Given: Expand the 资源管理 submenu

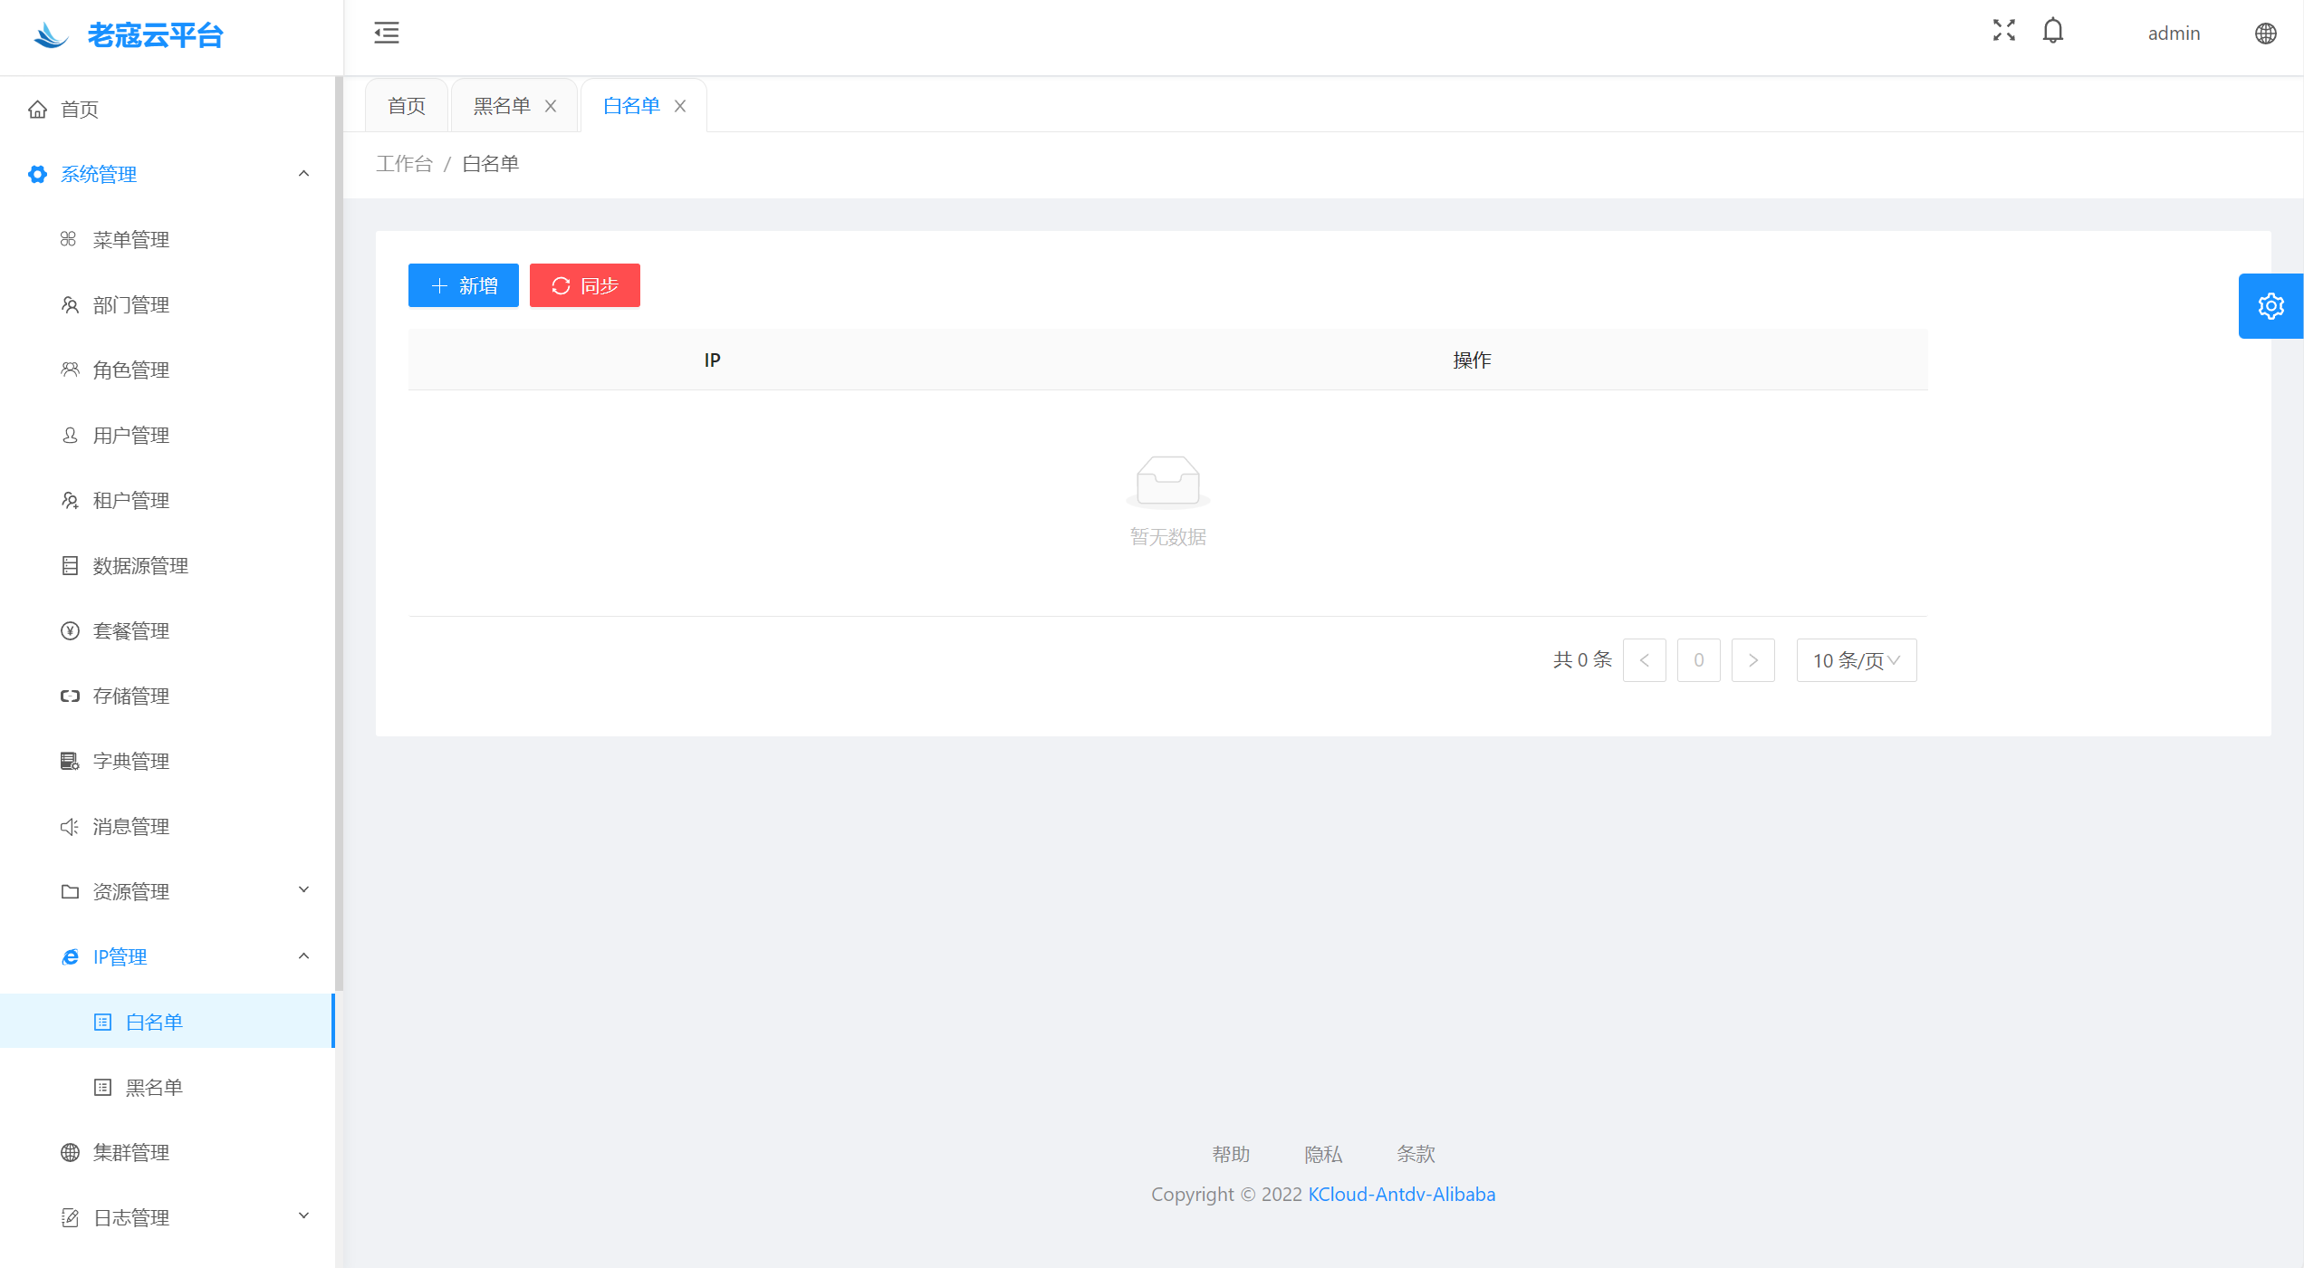Looking at the screenshot, I should (303, 891).
